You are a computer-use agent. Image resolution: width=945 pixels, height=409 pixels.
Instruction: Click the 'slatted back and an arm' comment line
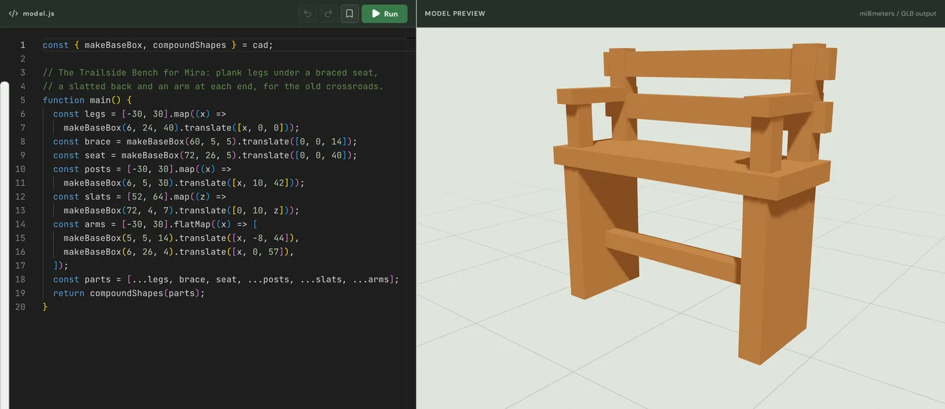tap(213, 87)
